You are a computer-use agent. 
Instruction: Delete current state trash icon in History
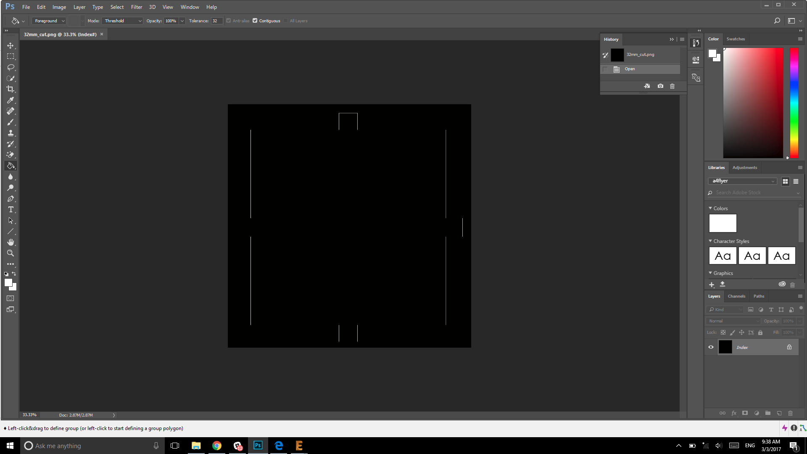(672, 86)
